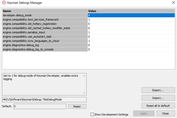Click the Close button
The height and width of the screenshot is (118, 177).
coord(166,113)
